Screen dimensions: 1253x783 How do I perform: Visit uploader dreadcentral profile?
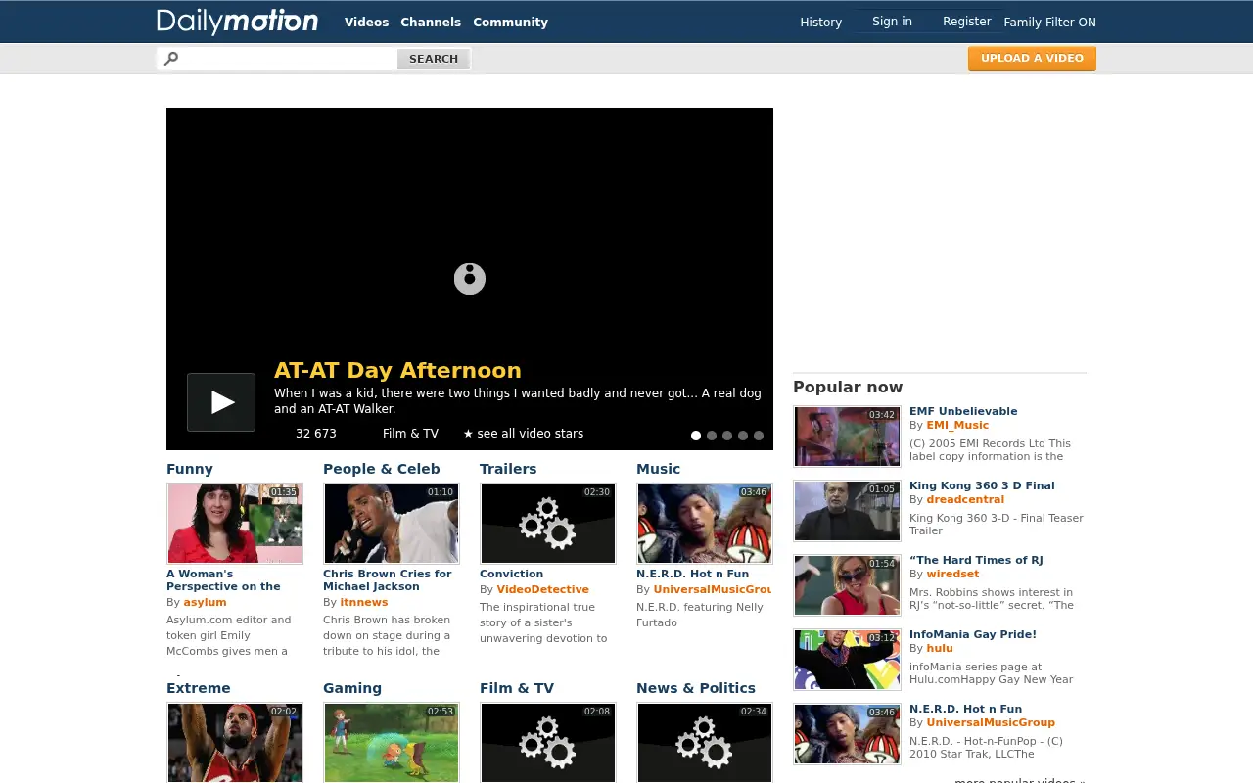point(965,500)
